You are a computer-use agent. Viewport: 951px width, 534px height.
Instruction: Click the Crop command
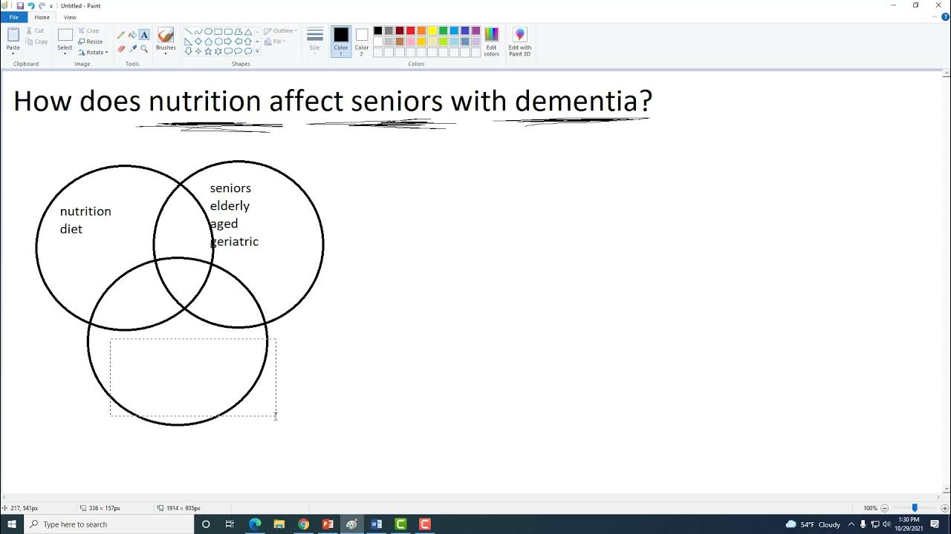click(88, 31)
